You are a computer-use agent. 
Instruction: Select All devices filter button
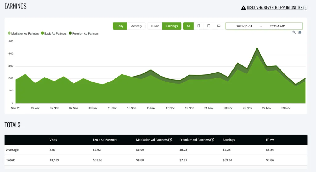(x=188, y=26)
